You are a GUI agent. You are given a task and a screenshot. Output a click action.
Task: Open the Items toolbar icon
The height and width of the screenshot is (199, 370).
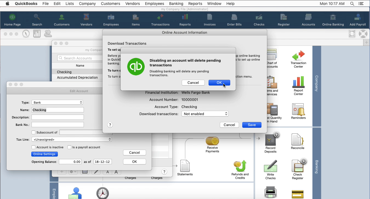click(x=136, y=20)
